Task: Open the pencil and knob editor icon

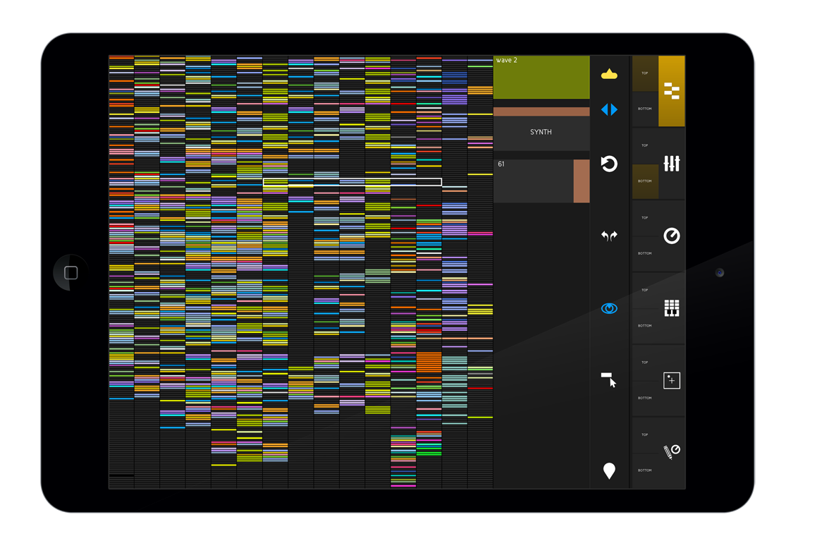Action: point(672,452)
